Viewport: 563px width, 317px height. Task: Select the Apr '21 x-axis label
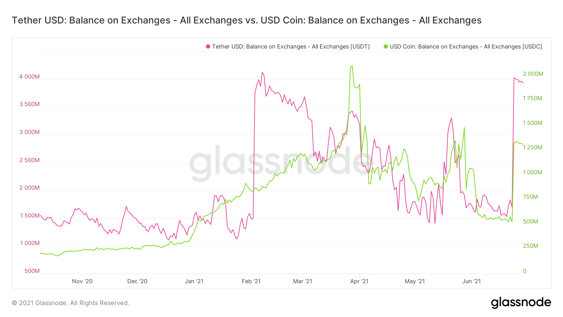[x=359, y=281]
